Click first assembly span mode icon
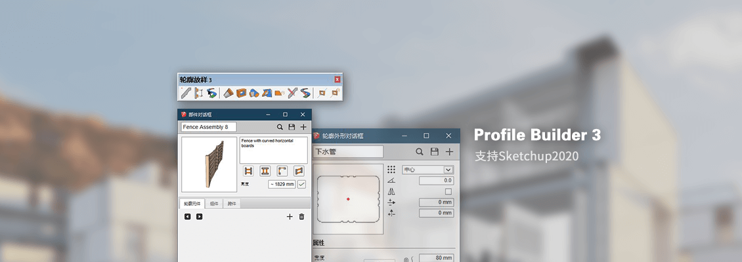The width and height of the screenshot is (742, 262). (248, 171)
